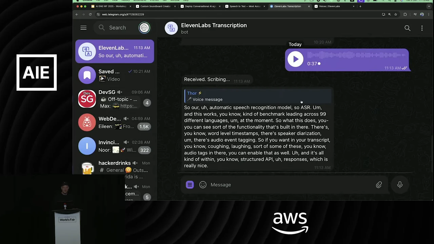Open the Telegram hamburger menu
Viewport: 434px width, 244px height.
click(x=83, y=28)
